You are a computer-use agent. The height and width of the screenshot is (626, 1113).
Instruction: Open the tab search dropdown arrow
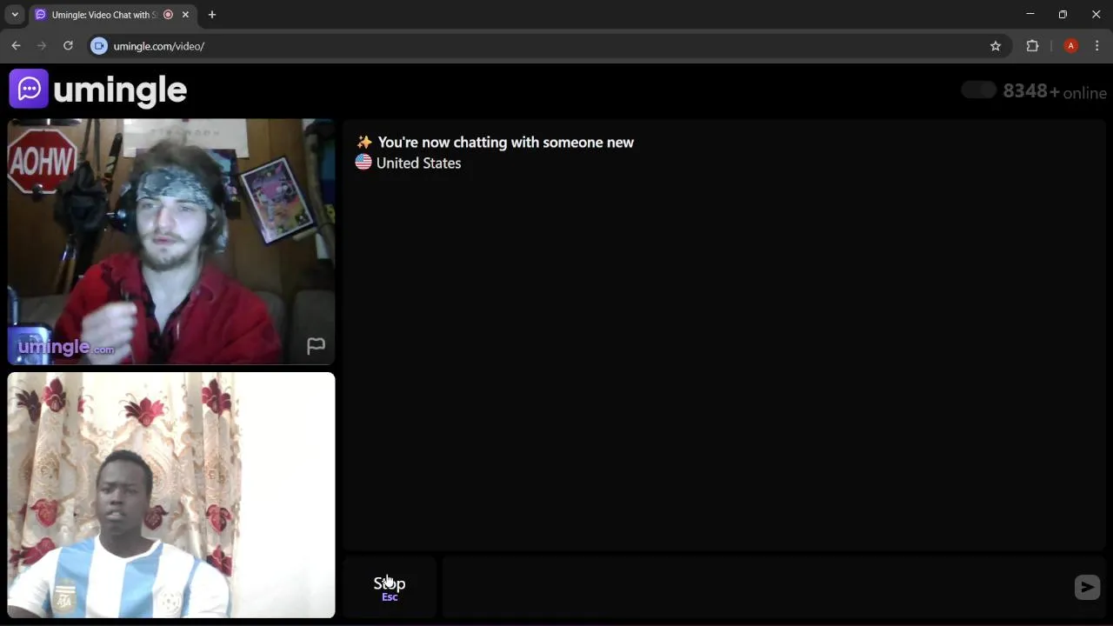click(15, 15)
